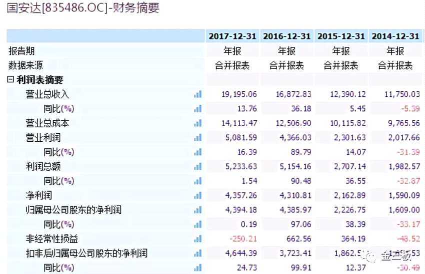Screen dimensions: 425x274
Task: Click the 报告期 row label
Action: click(21, 51)
